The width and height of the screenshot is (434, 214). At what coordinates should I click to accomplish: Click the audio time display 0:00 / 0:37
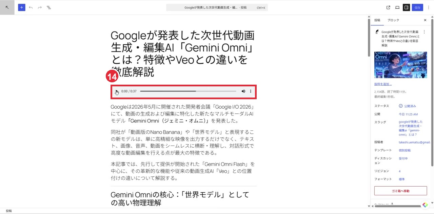click(129, 91)
